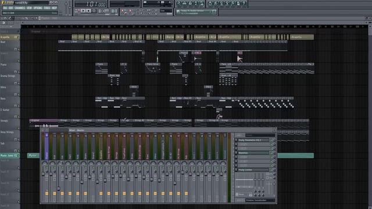Arm recording with the Record button
The image size is (372, 209).
[94, 11]
